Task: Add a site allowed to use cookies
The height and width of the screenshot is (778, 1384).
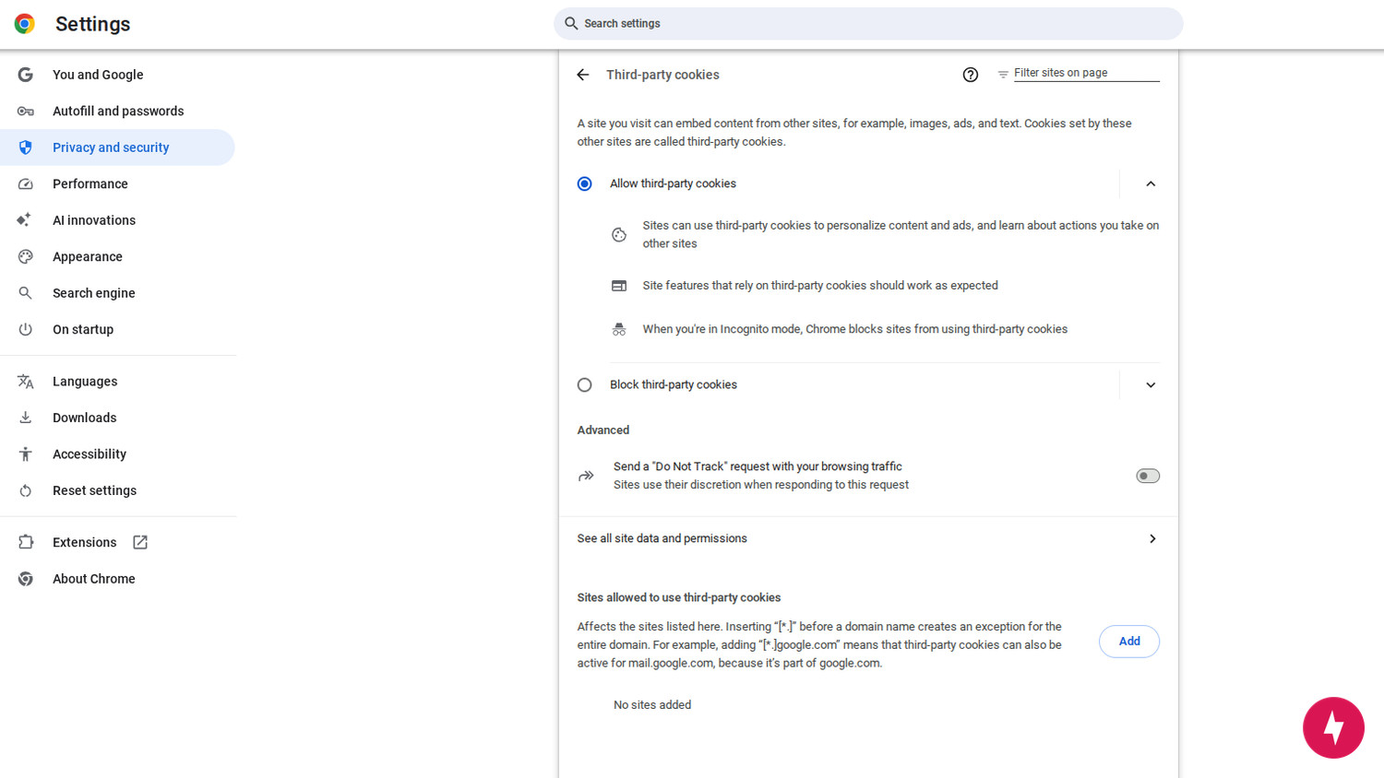Action: pyautogui.click(x=1129, y=642)
